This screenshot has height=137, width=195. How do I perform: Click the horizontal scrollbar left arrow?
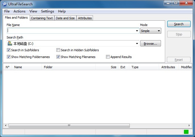pos(5,125)
